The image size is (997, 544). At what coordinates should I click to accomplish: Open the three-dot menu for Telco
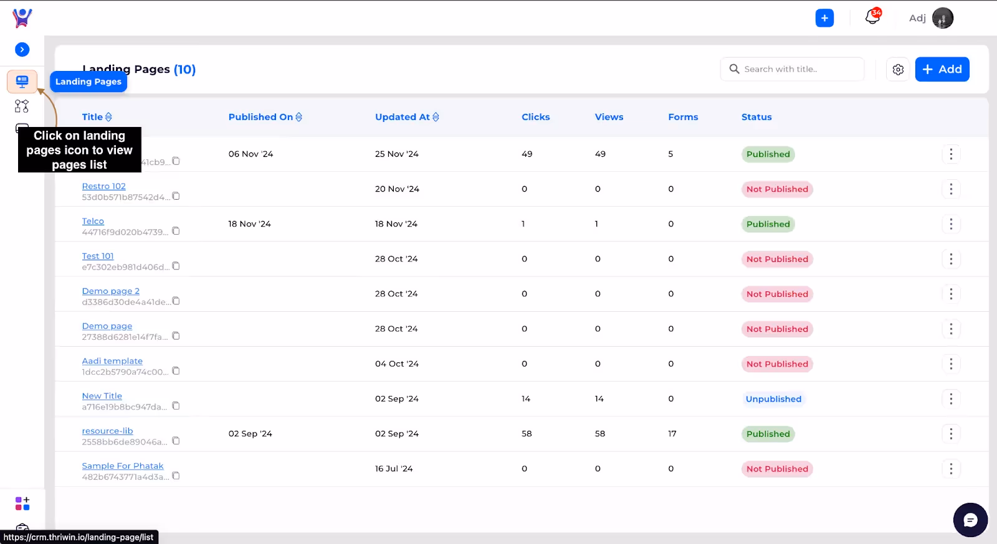pyautogui.click(x=951, y=223)
